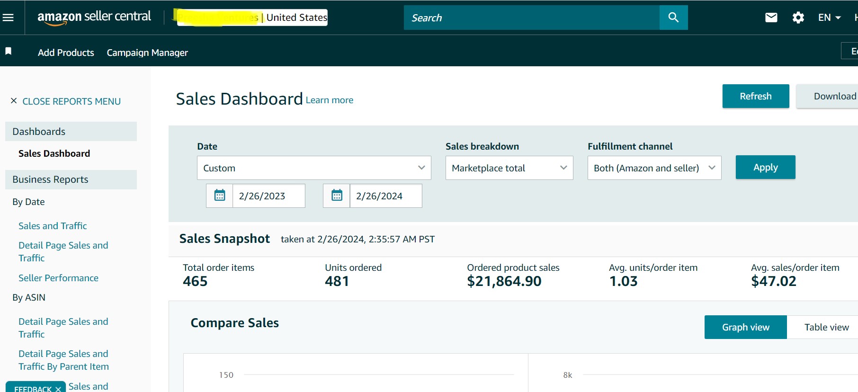The image size is (858, 392).
Task: Open Add Products from the top bar
Action: pos(66,53)
